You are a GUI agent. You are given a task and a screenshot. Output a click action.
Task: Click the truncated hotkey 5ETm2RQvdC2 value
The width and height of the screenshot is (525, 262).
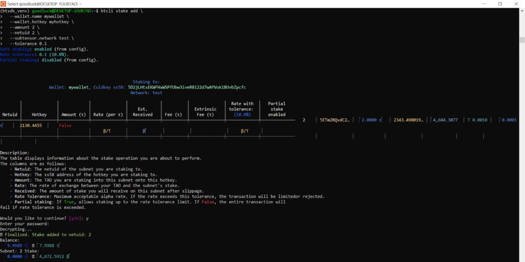coord(334,120)
